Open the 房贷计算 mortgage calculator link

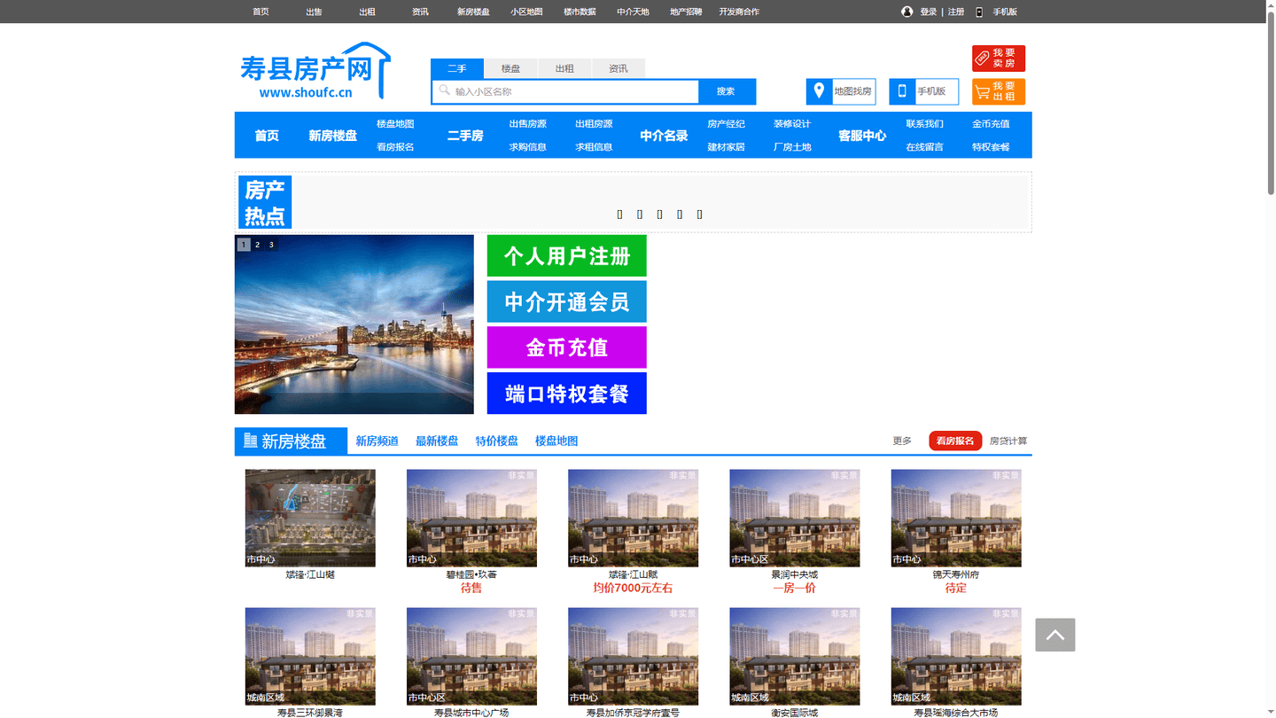point(1008,441)
